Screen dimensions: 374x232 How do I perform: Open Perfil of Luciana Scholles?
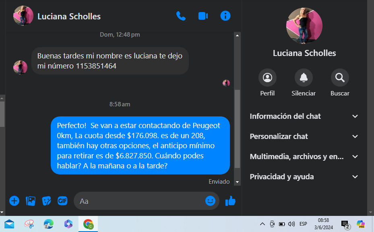pos(267,78)
